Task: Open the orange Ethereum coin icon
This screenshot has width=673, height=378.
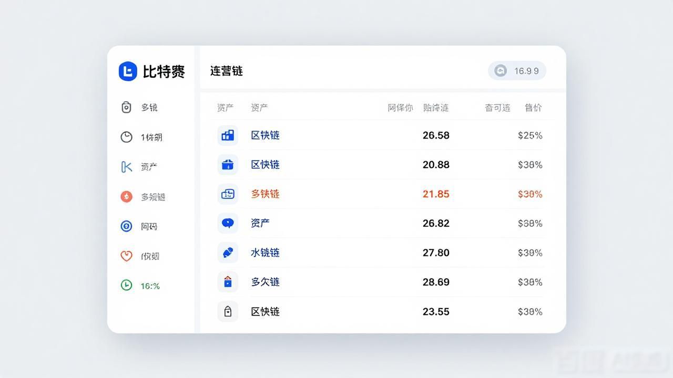Action: (x=127, y=196)
